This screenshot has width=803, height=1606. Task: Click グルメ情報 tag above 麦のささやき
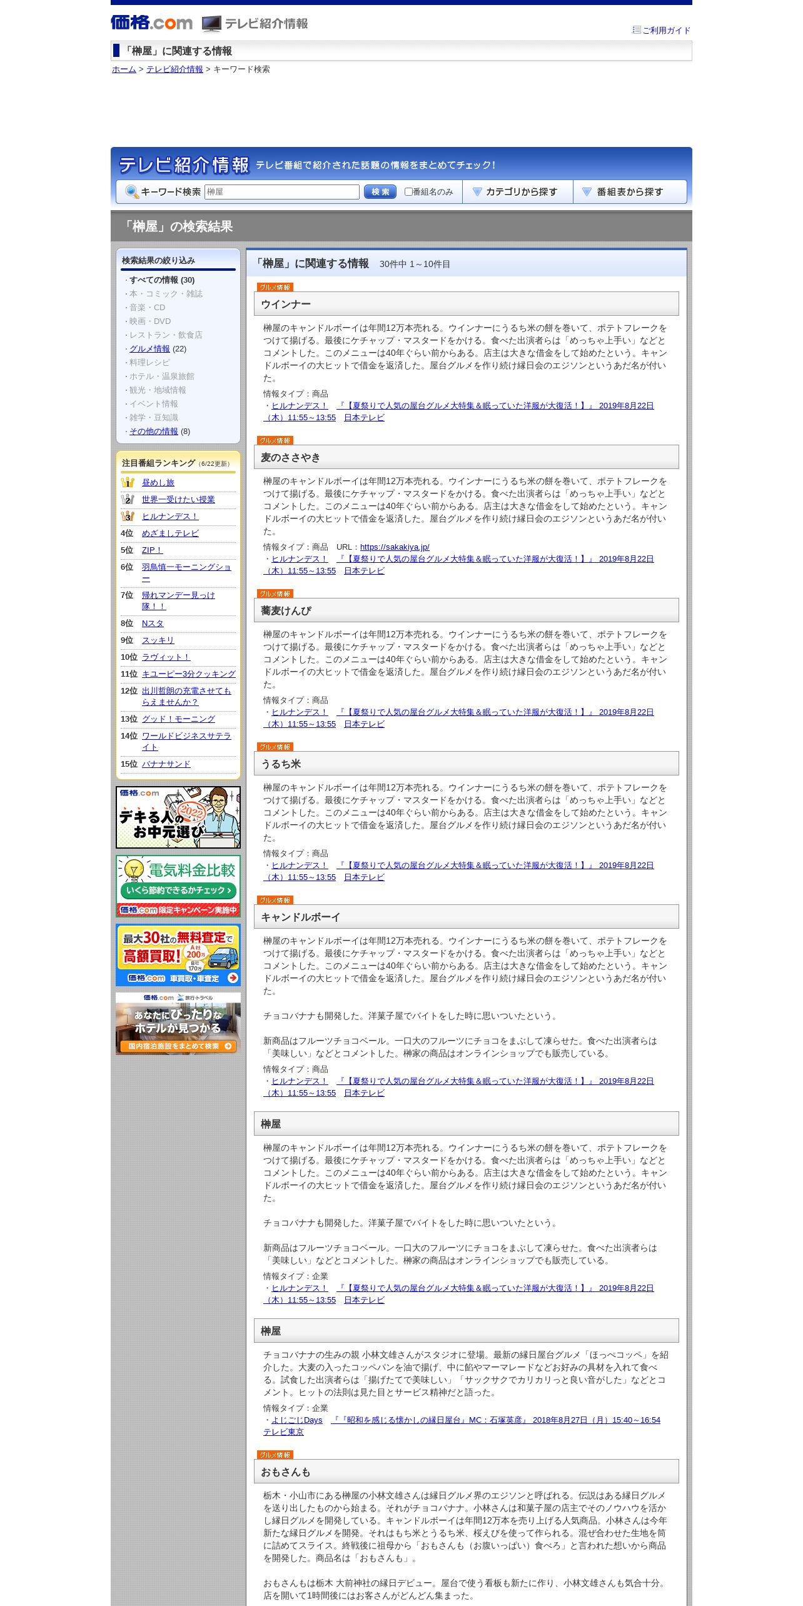tap(275, 440)
